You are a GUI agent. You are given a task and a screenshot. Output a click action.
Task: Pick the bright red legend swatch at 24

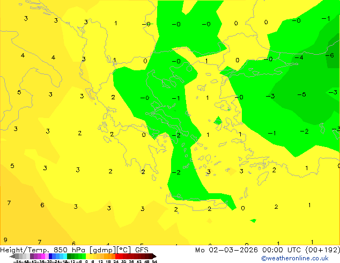117,256
